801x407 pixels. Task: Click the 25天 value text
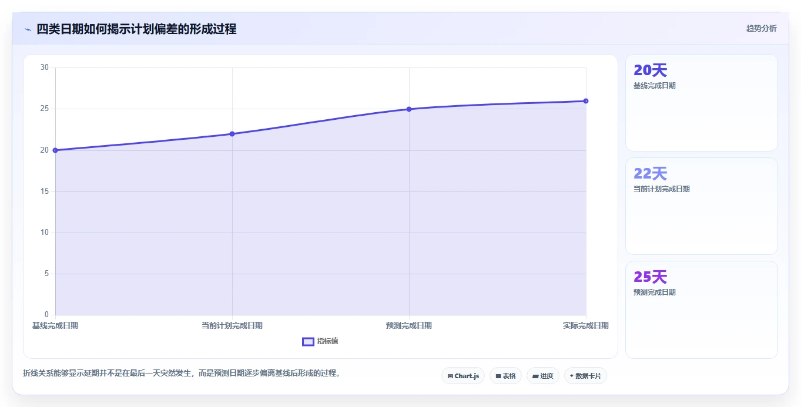point(651,277)
